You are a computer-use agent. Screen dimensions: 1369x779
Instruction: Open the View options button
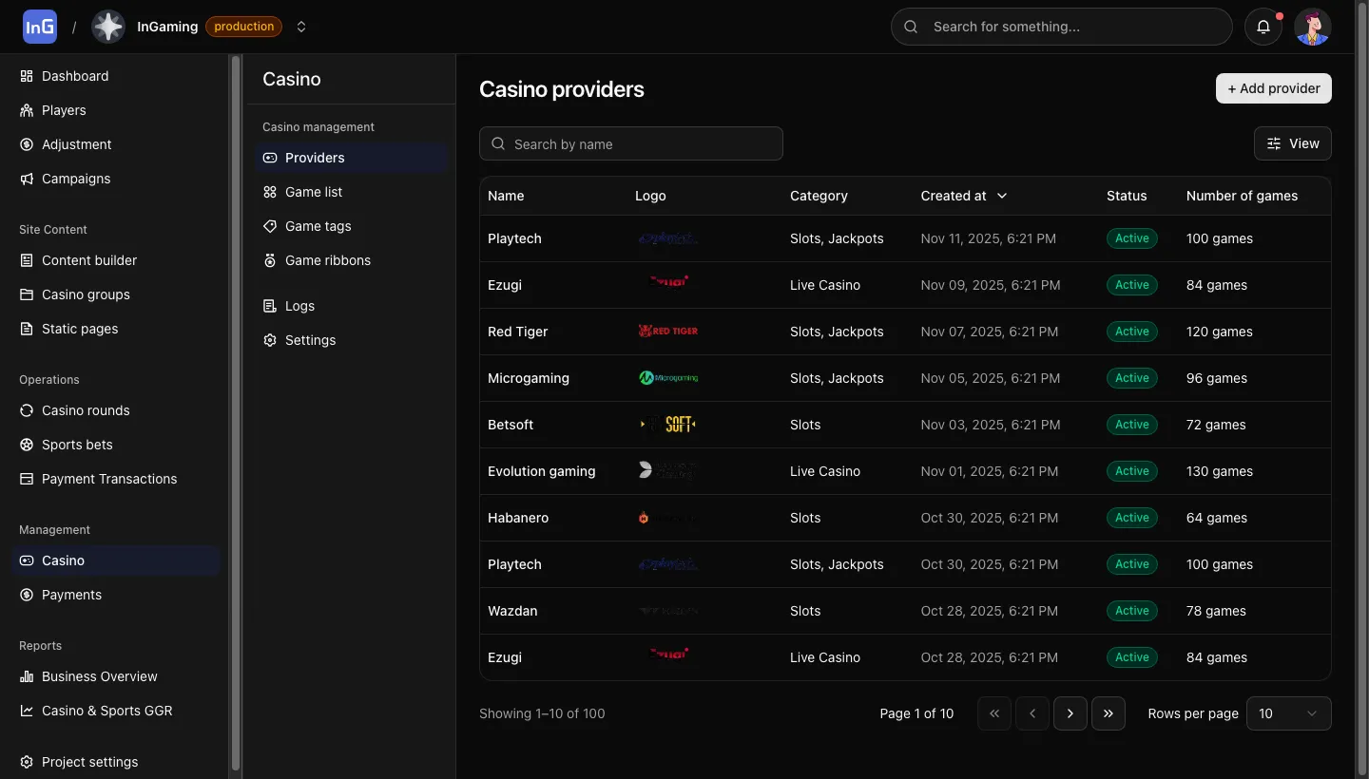click(1292, 143)
